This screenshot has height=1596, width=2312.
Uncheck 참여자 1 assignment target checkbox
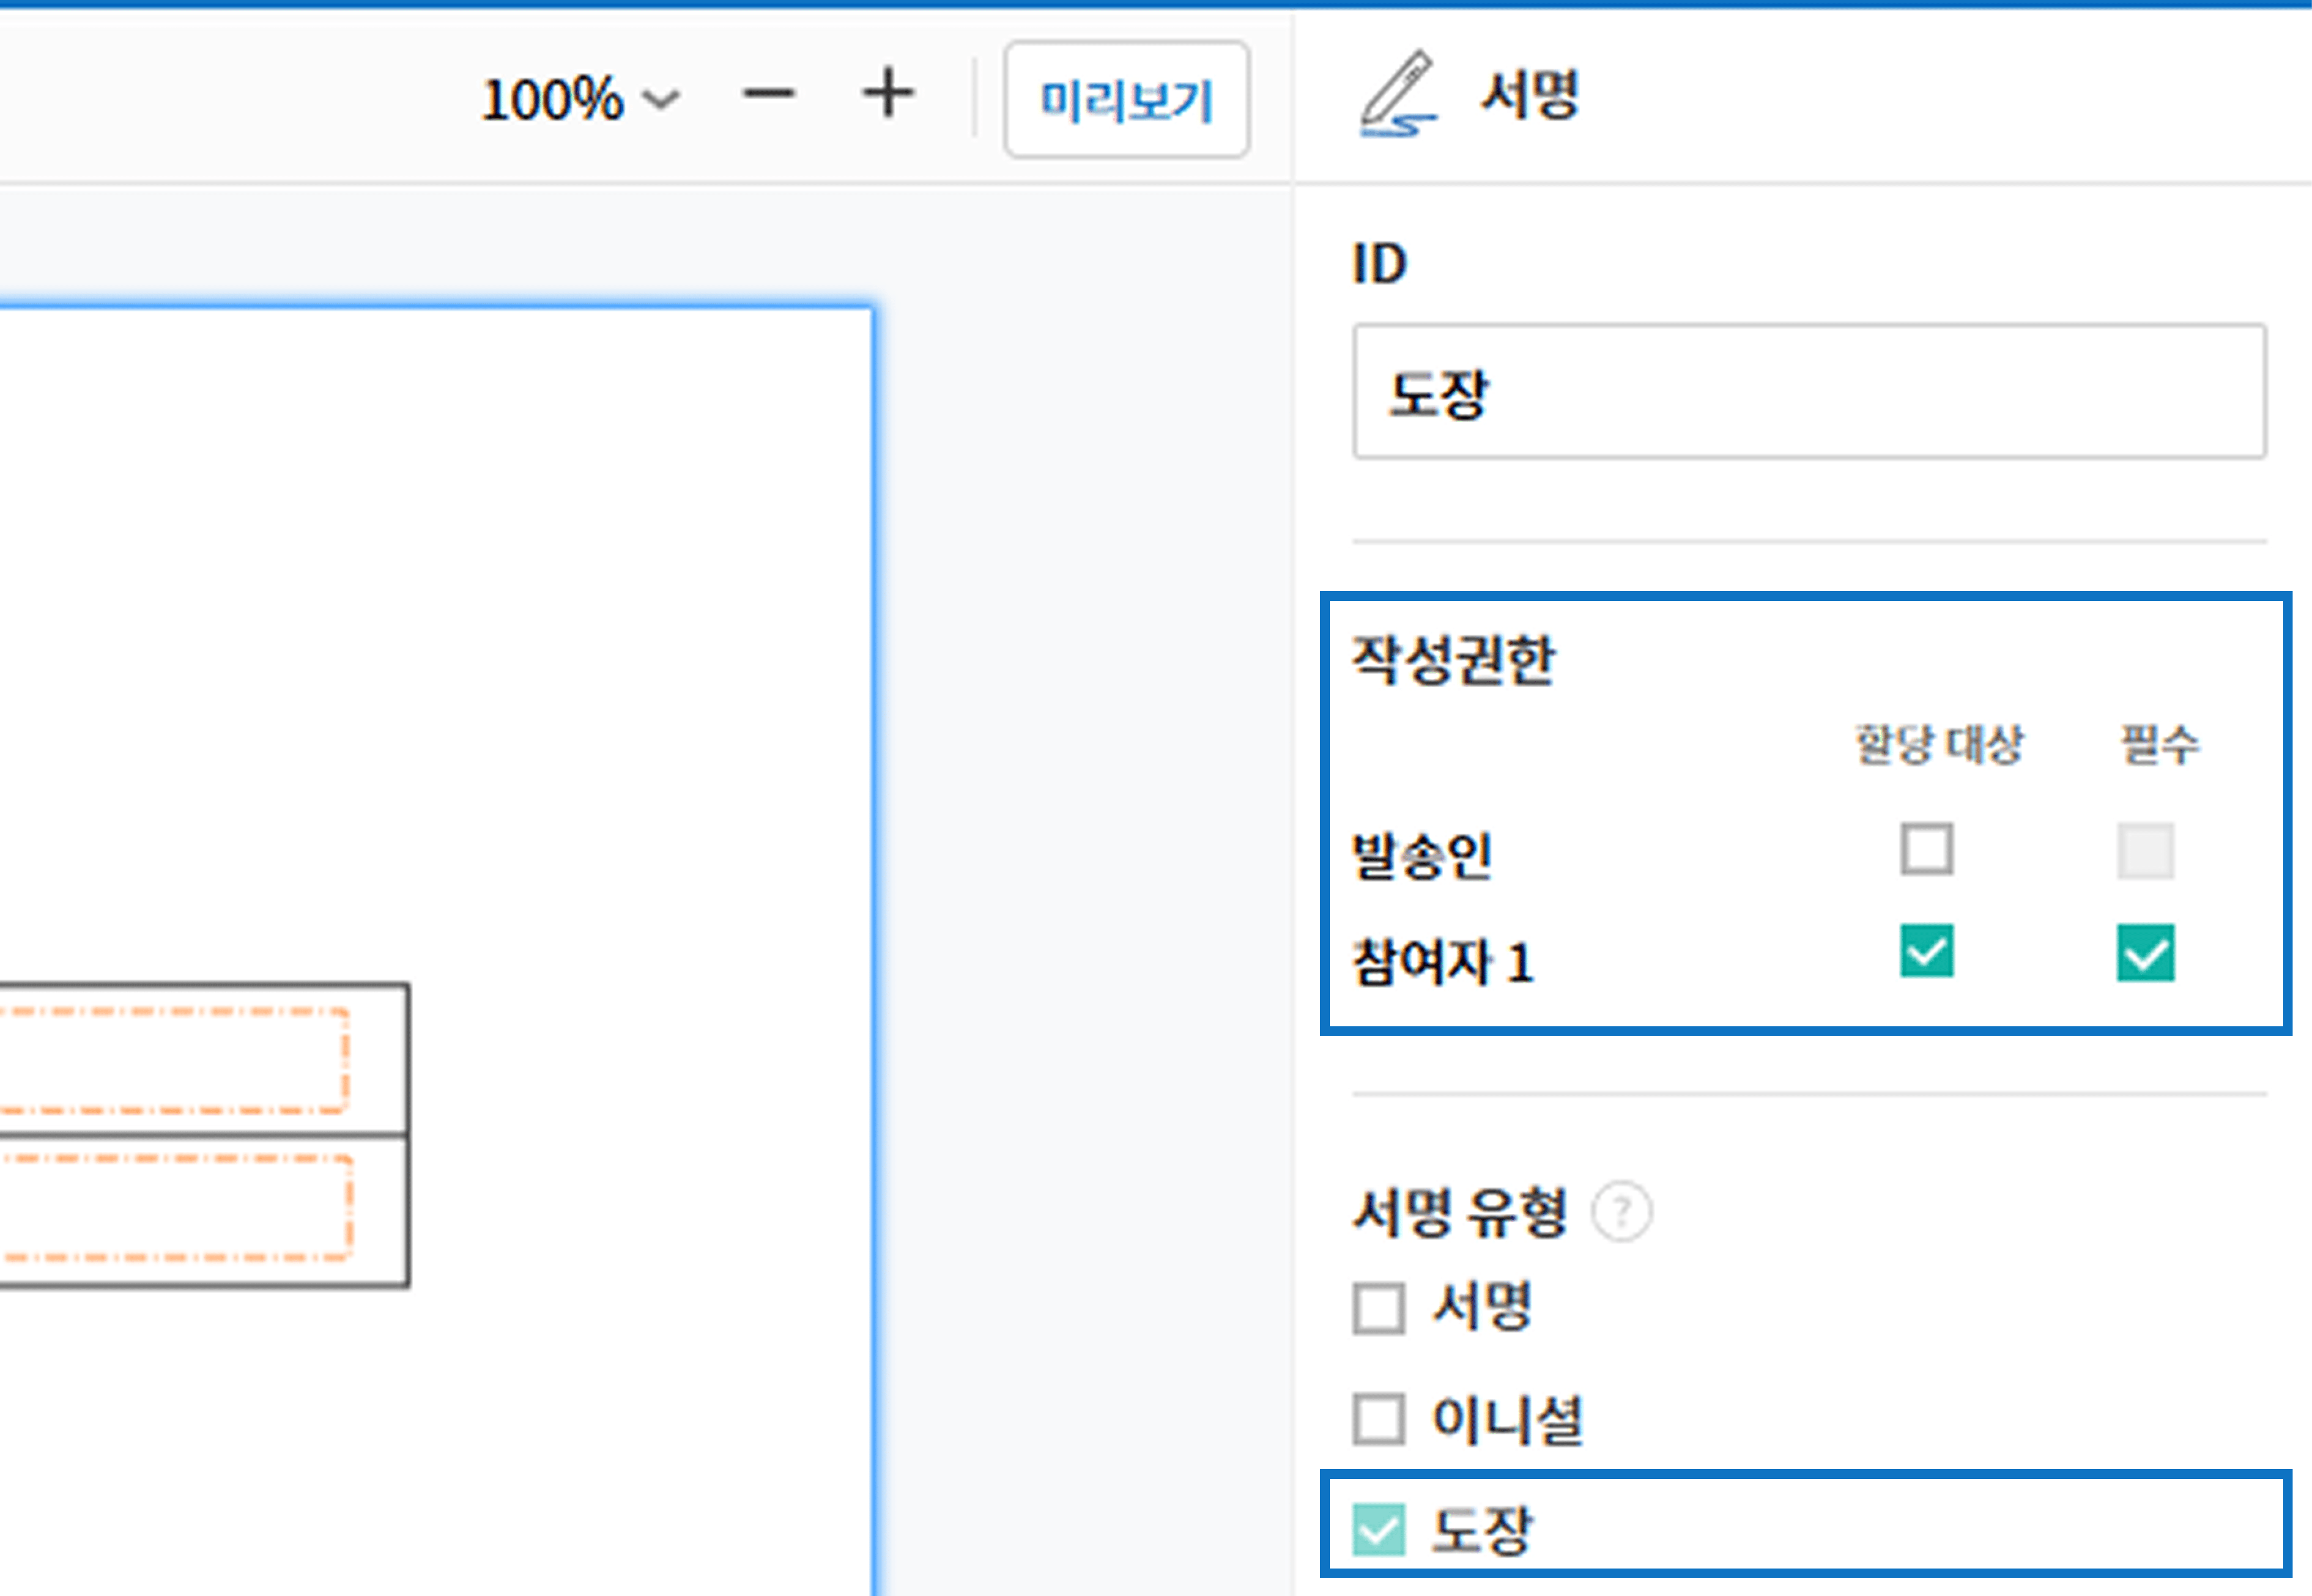point(1926,951)
